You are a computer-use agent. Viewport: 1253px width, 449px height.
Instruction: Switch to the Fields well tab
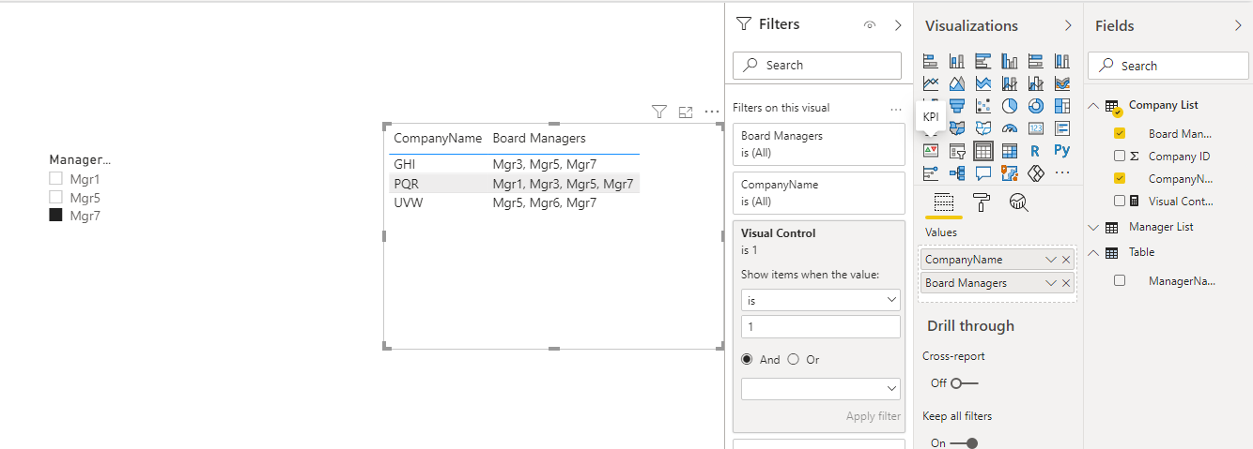944,202
